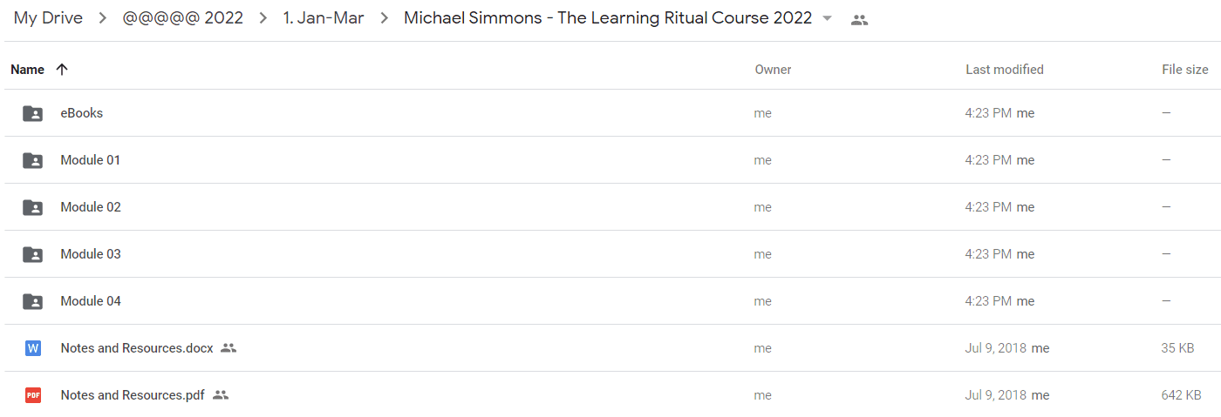This screenshot has height=417, width=1221.
Task: Click the File size column header
Action: tap(1185, 70)
